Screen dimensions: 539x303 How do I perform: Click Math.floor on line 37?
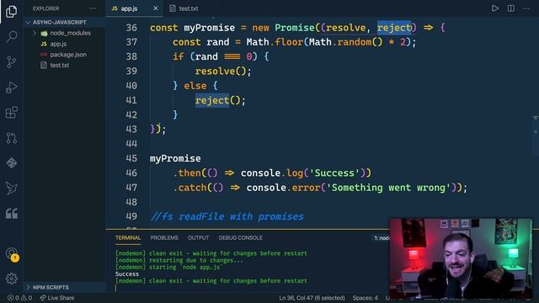pyautogui.click(x=275, y=42)
